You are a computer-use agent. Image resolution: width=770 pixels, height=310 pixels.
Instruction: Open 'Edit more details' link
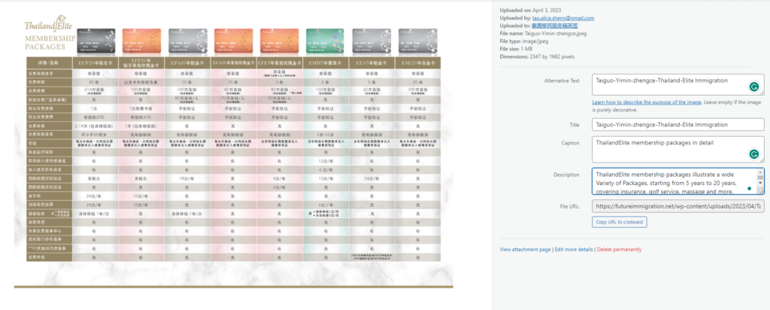[x=574, y=250]
